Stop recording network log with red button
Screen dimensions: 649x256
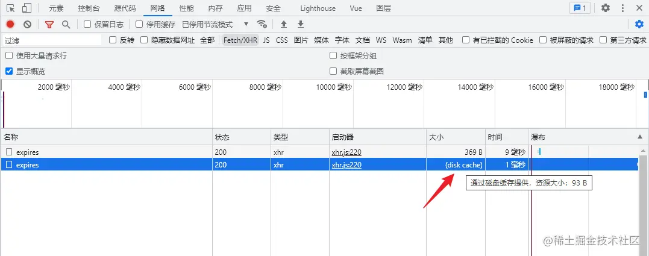click(x=10, y=25)
